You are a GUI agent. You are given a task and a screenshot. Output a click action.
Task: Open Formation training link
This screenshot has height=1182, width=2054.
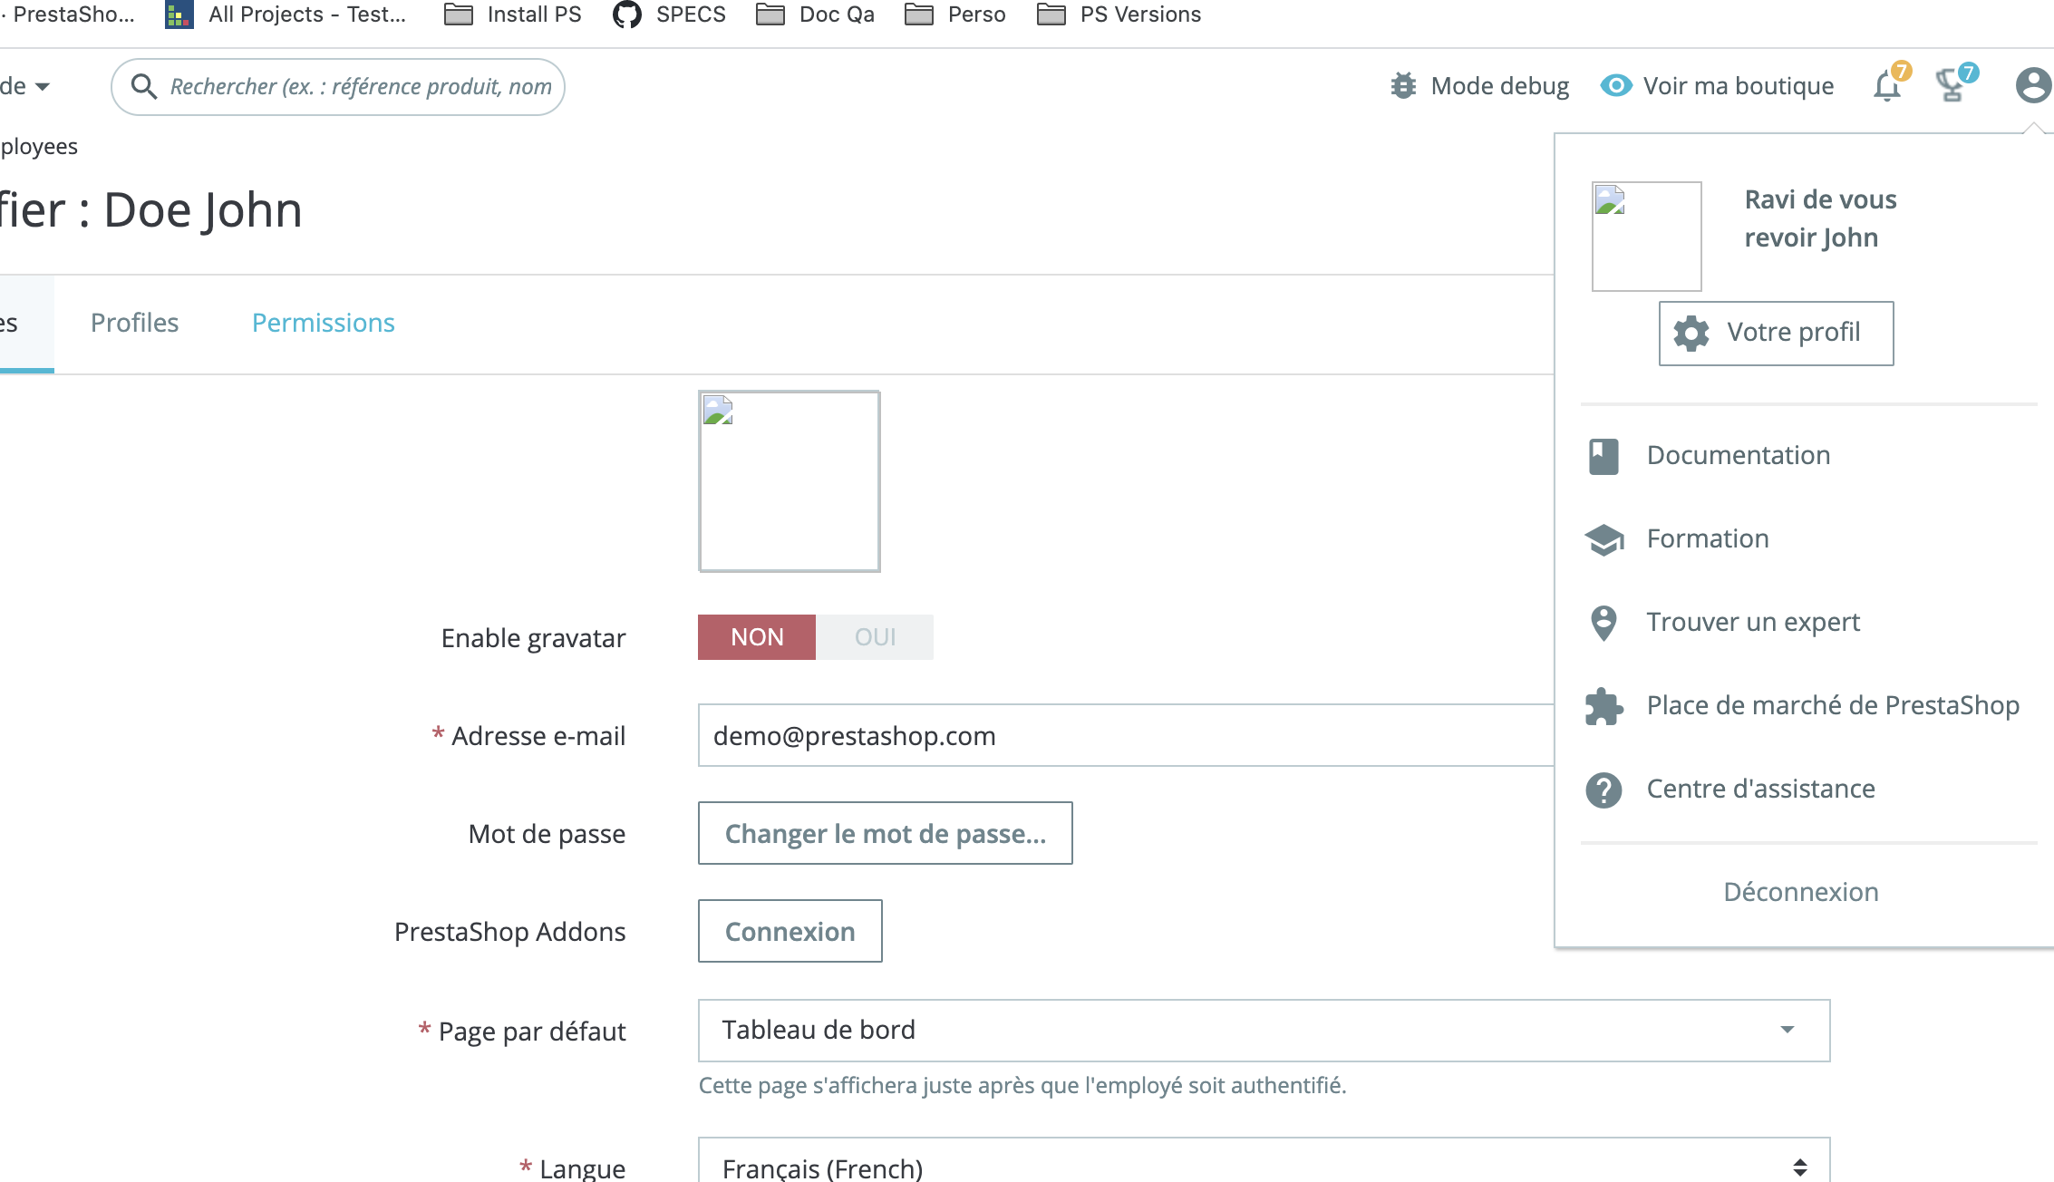pyautogui.click(x=1707, y=538)
